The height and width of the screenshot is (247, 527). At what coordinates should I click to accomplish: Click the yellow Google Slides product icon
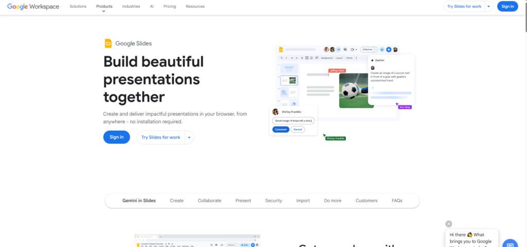click(108, 43)
